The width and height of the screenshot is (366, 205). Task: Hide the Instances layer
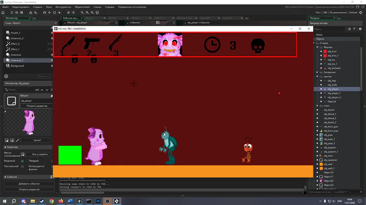click(52, 55)
